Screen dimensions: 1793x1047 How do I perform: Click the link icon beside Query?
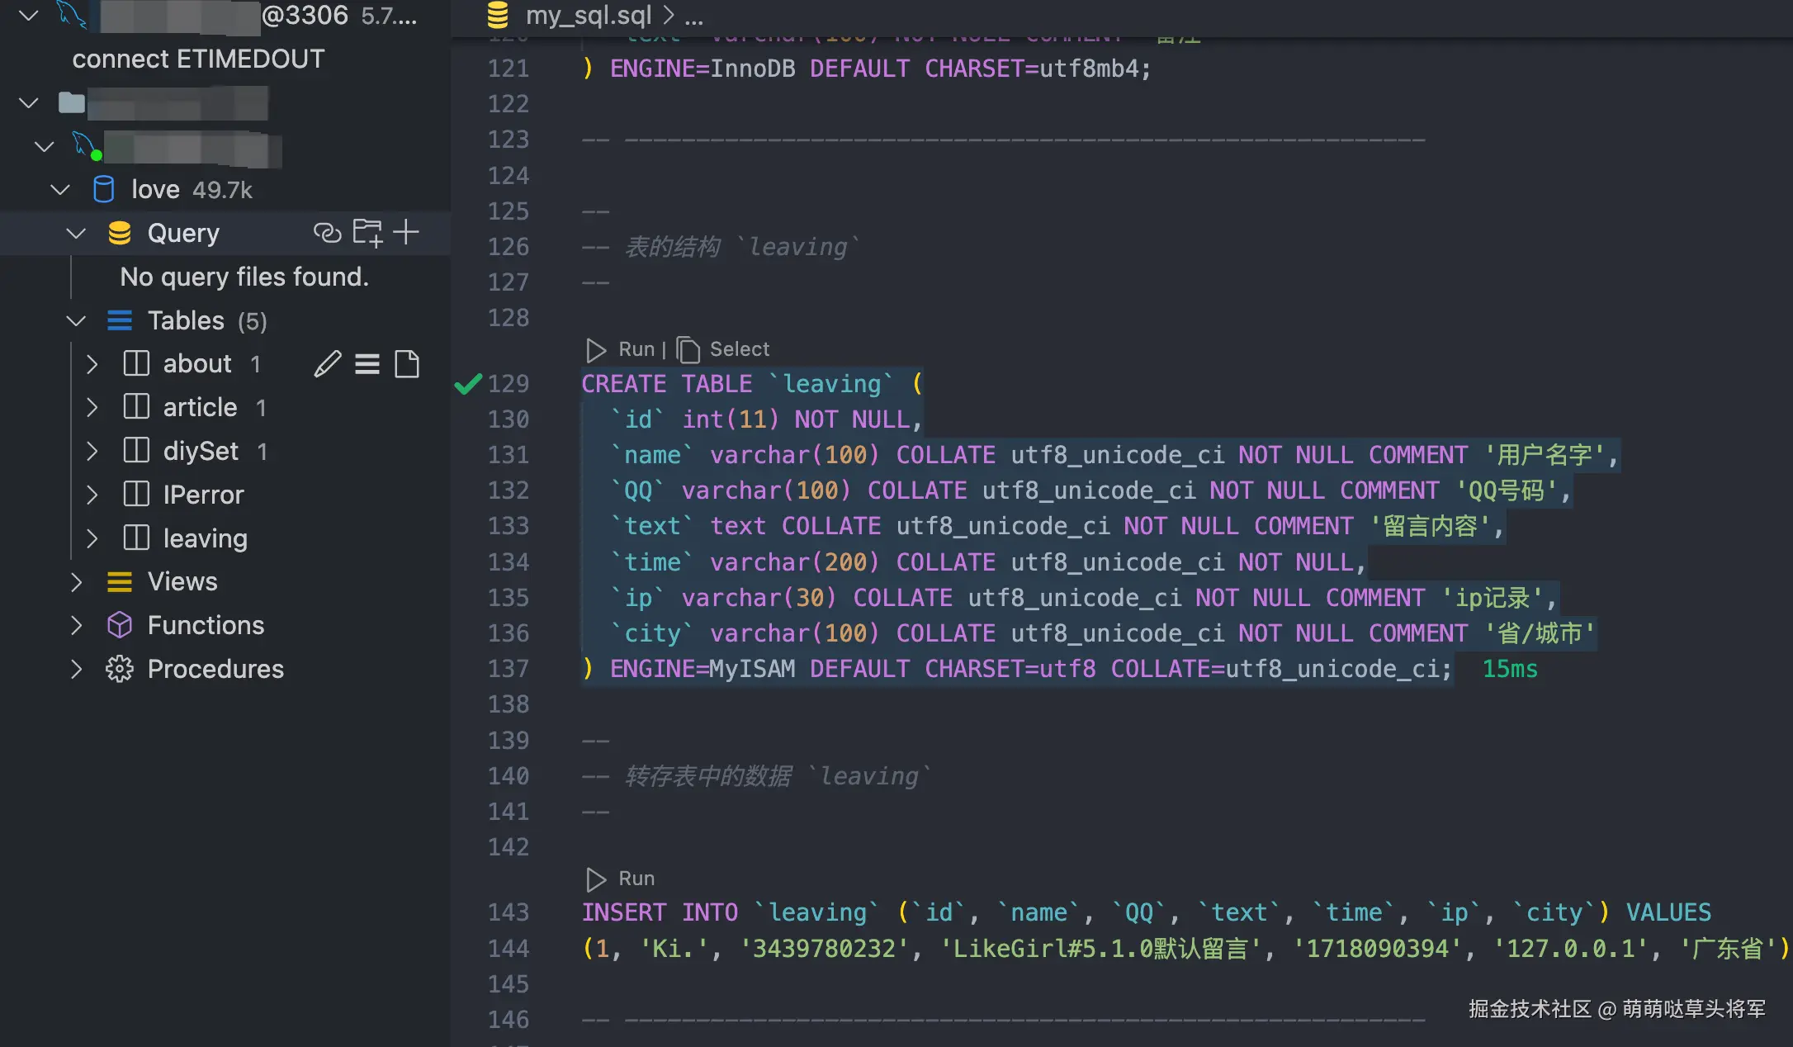tap(327, 233)
